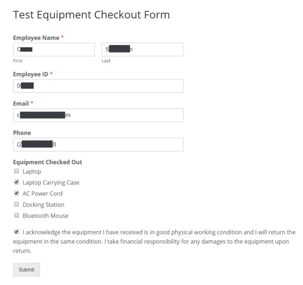Viewport: 303px width, 285px height.
Task: Click inside the Email input field
Action: tap(98, 115)
